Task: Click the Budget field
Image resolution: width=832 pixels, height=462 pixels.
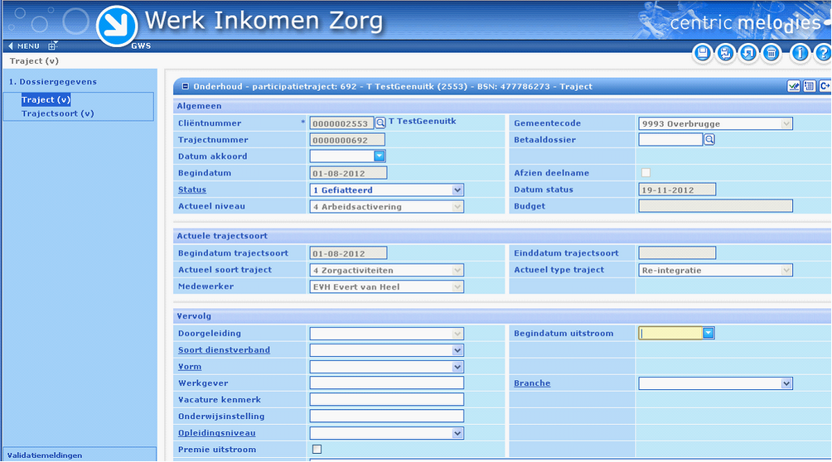Action: pyautogui.click(x=716, y=206)
